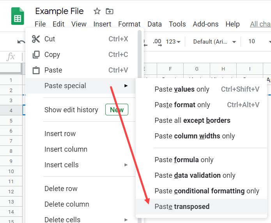Image resolution: width=271 pixels, height=223 pixels.
Task: Open the Google Sheets home icon
Action: coord(18,16)
